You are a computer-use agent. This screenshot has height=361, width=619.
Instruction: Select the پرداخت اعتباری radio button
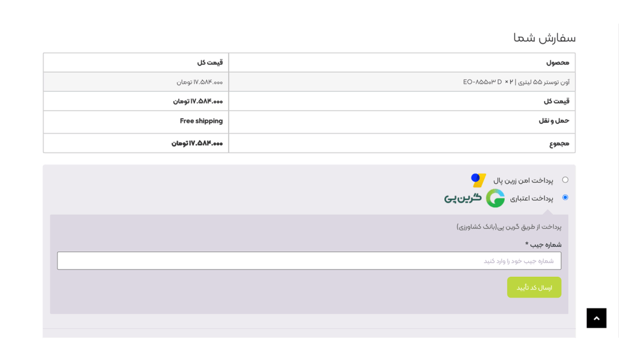click(565, 197)
